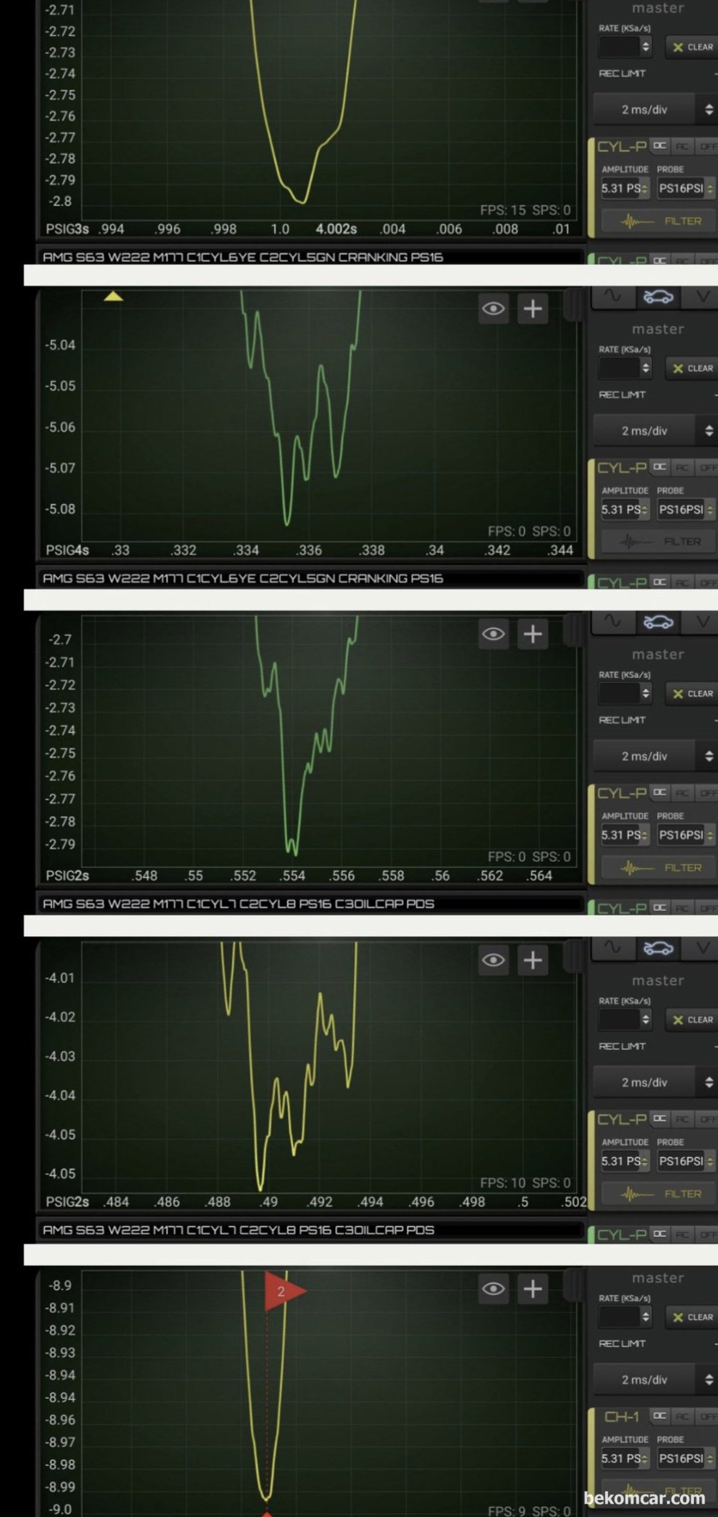This screenshot has height=1517, width=718.
Task: Click plus icon in PSIG4s graph panel
Action: [x=533, y=308]
